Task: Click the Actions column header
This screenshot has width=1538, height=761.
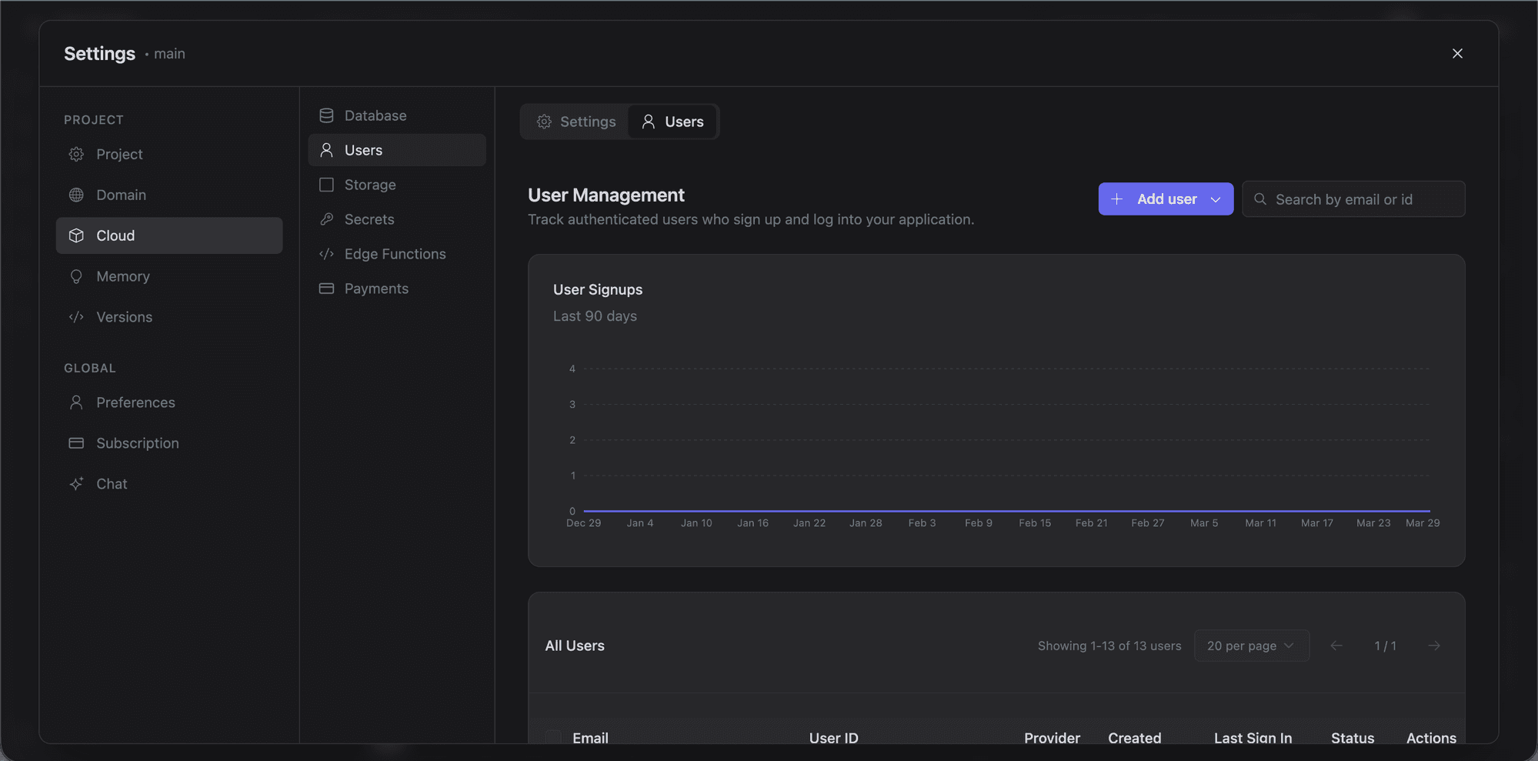Action: coord(1431,738)
